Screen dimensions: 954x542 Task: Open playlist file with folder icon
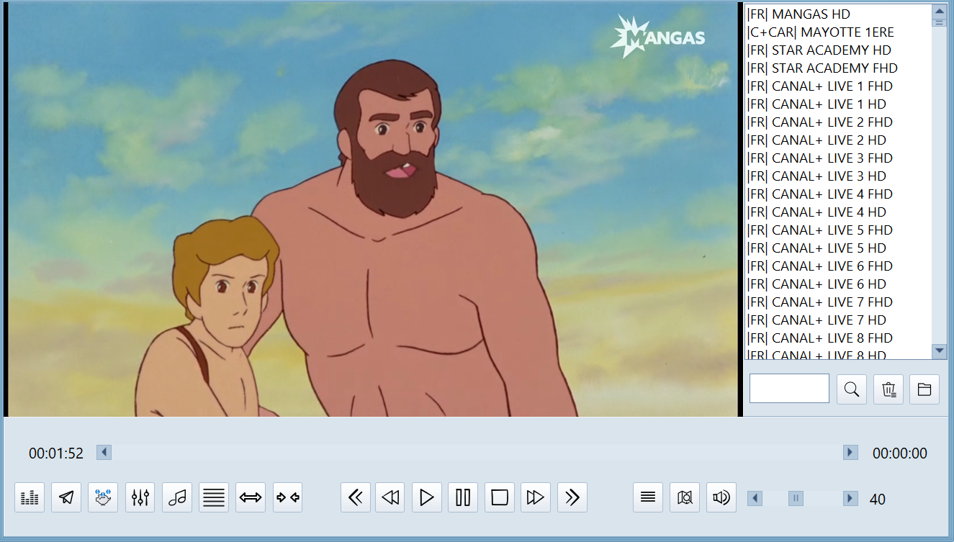click(924, 389)
